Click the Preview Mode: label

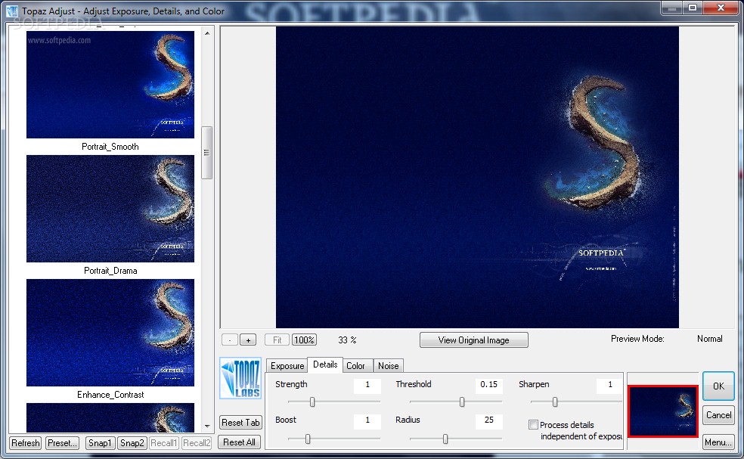[x=637, y=339]
